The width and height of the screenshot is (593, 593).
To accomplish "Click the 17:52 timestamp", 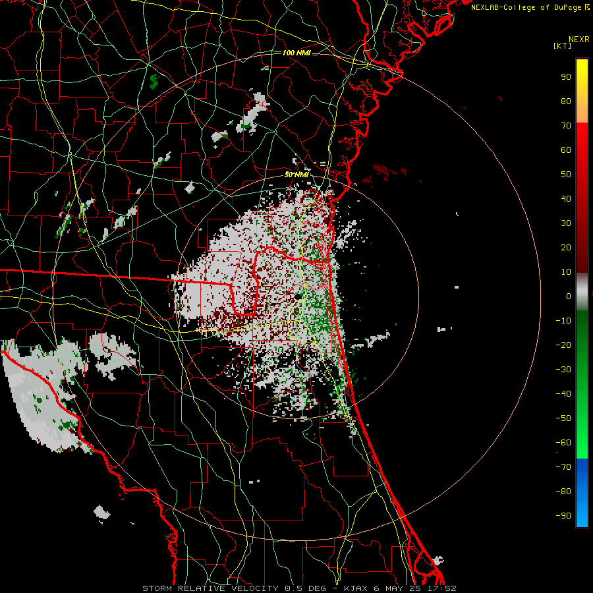I will click(x=441, y=588).
